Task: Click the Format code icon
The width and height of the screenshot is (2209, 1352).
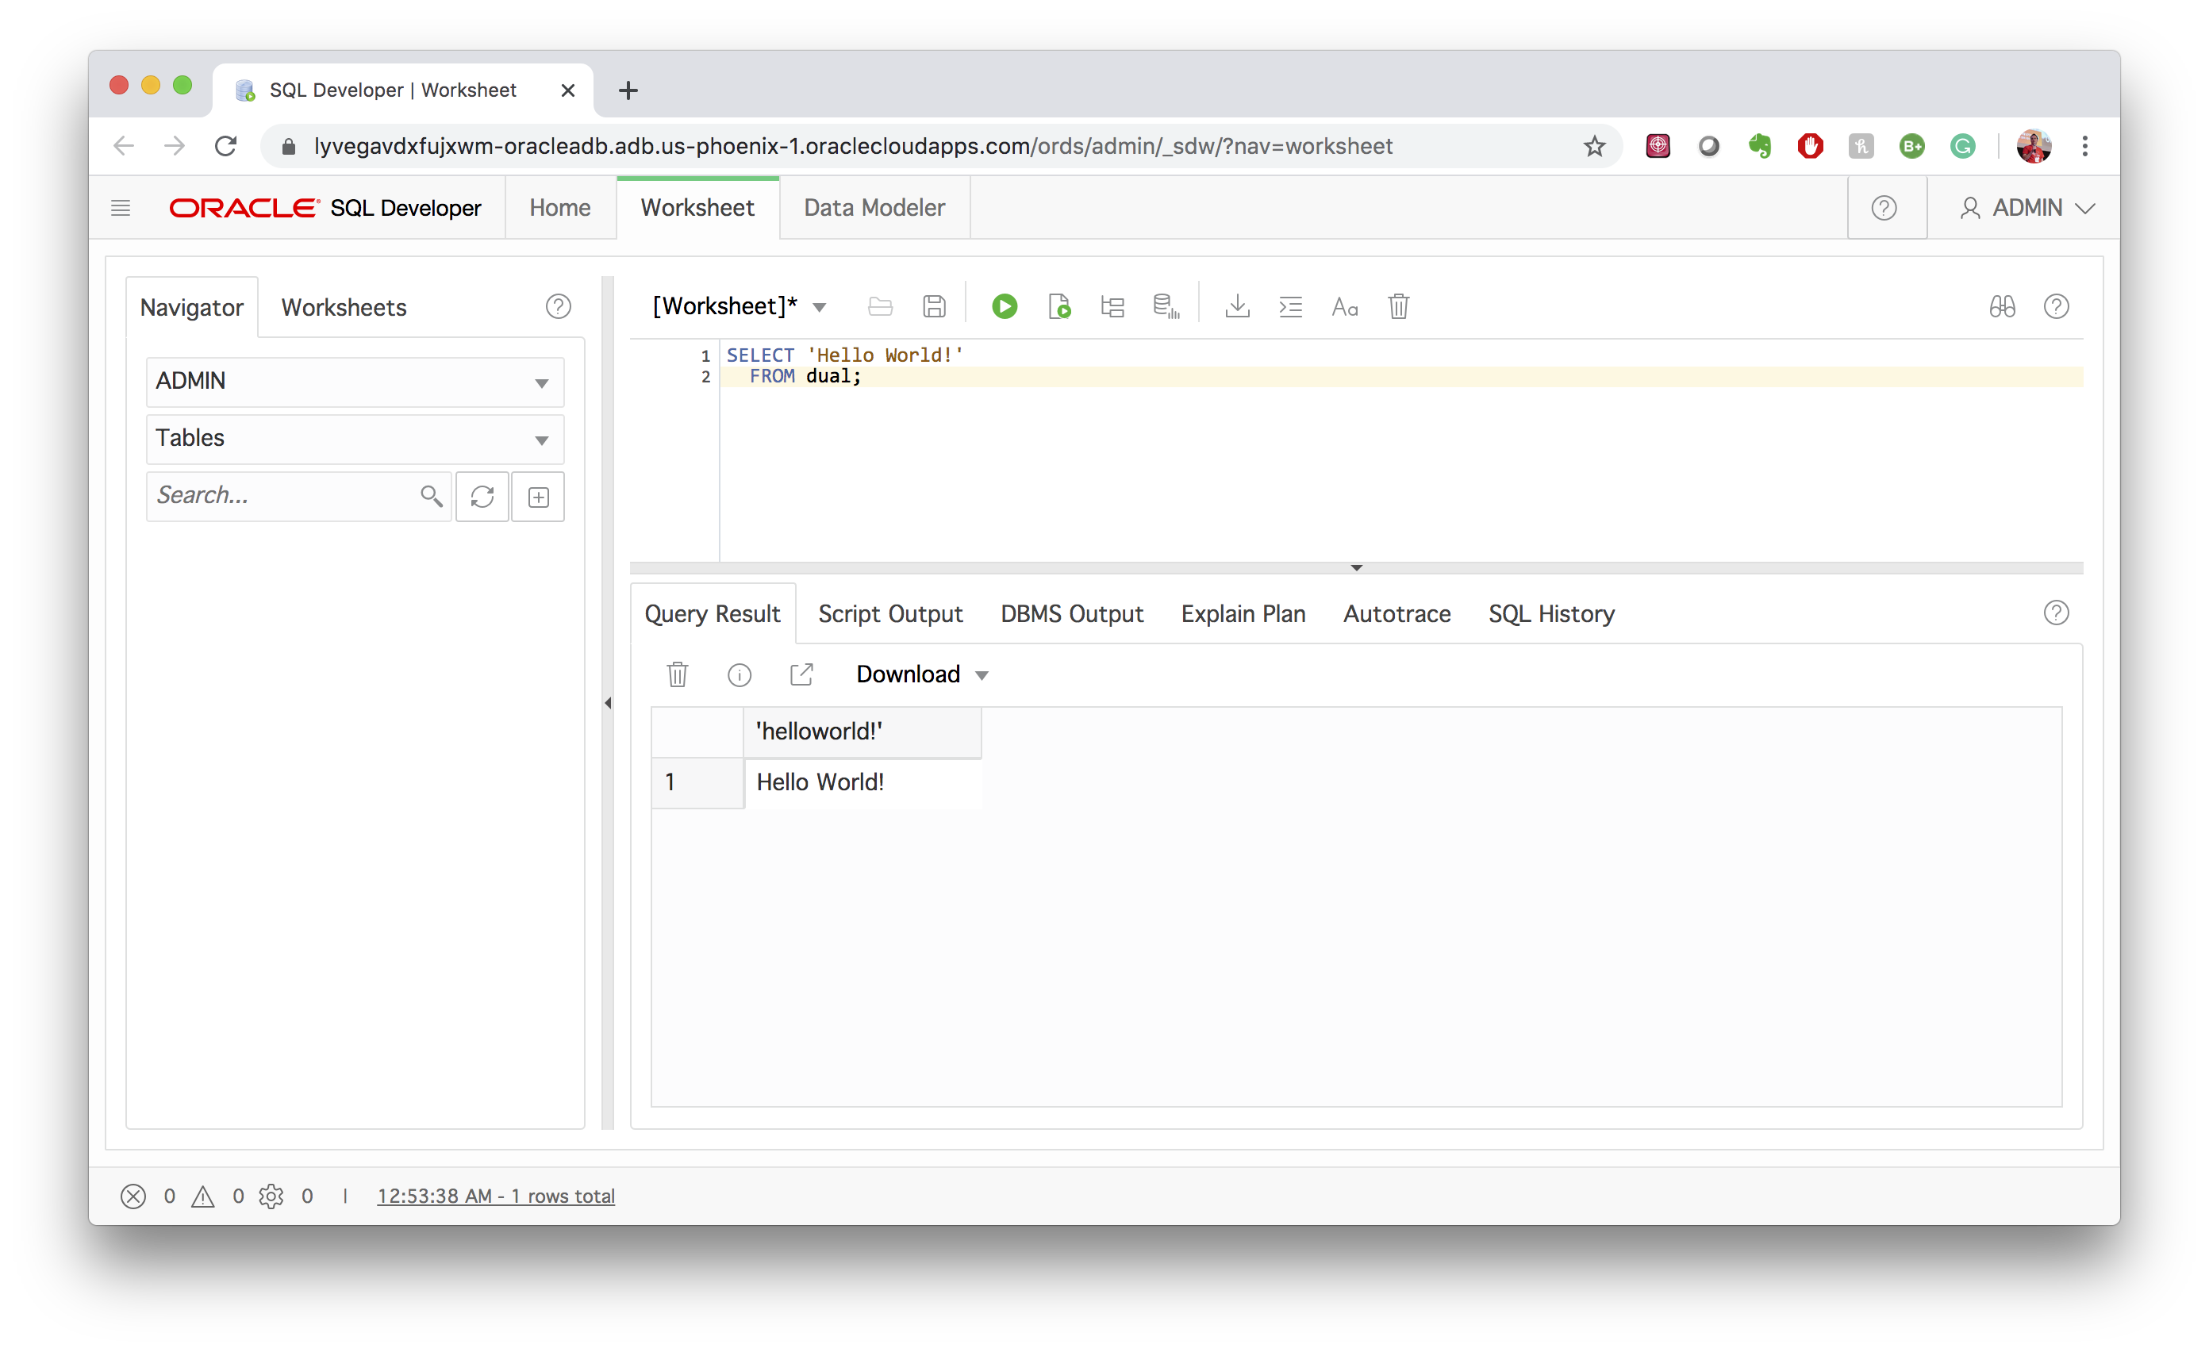Action: tap(1290, 306)
